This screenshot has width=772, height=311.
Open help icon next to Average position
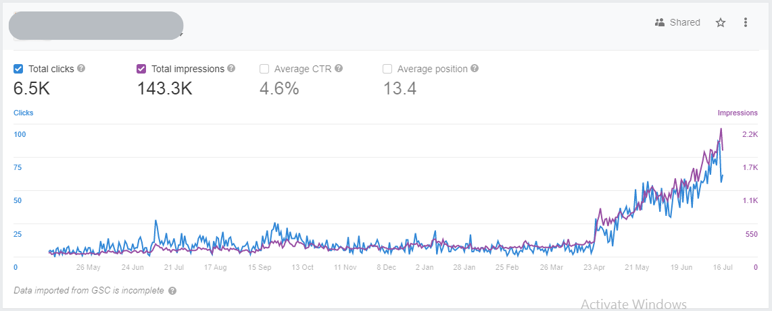coord(475,68)
